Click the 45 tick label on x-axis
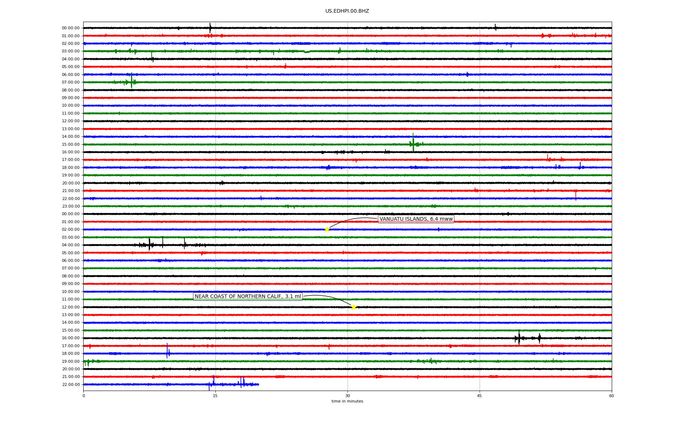This screenshot has height=434, width=695. (480, 396)
